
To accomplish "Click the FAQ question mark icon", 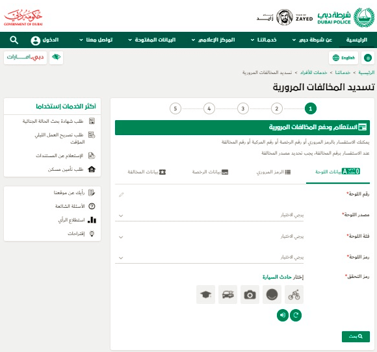I will coord(92,206).
